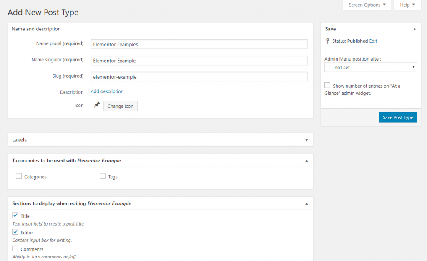Screen dimensions: 427x261
Task: Open the Screen Options tab
Action: (x=367, y=5)
